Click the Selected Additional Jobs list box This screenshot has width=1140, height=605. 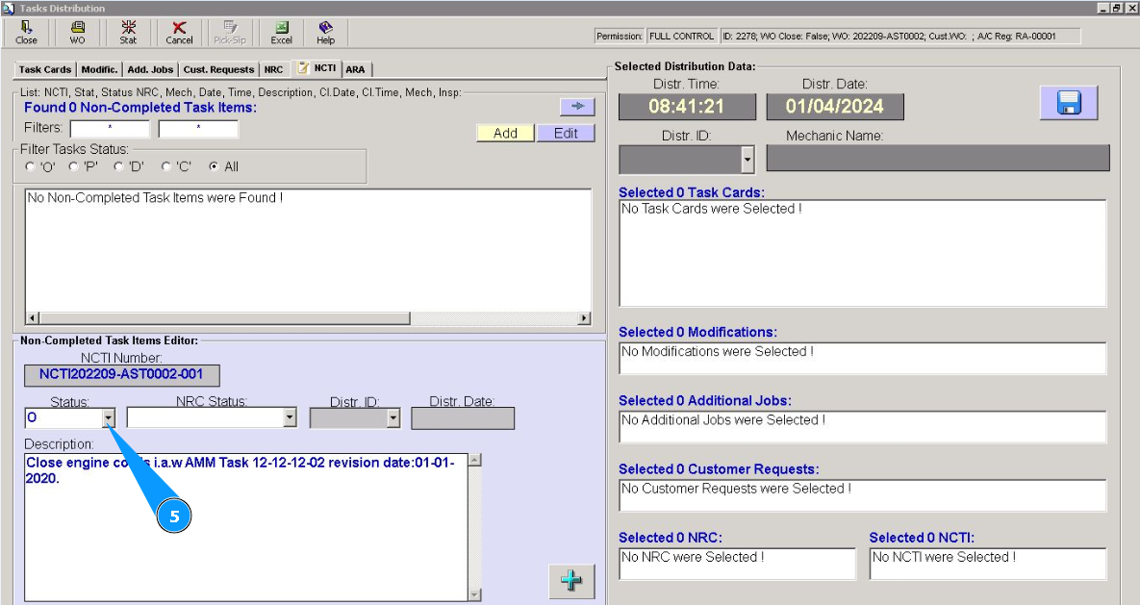(862, 427)
